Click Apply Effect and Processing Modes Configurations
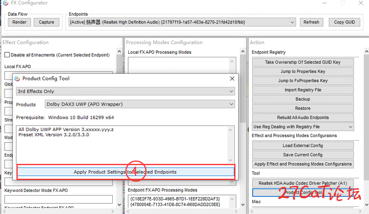 (303, 164)
